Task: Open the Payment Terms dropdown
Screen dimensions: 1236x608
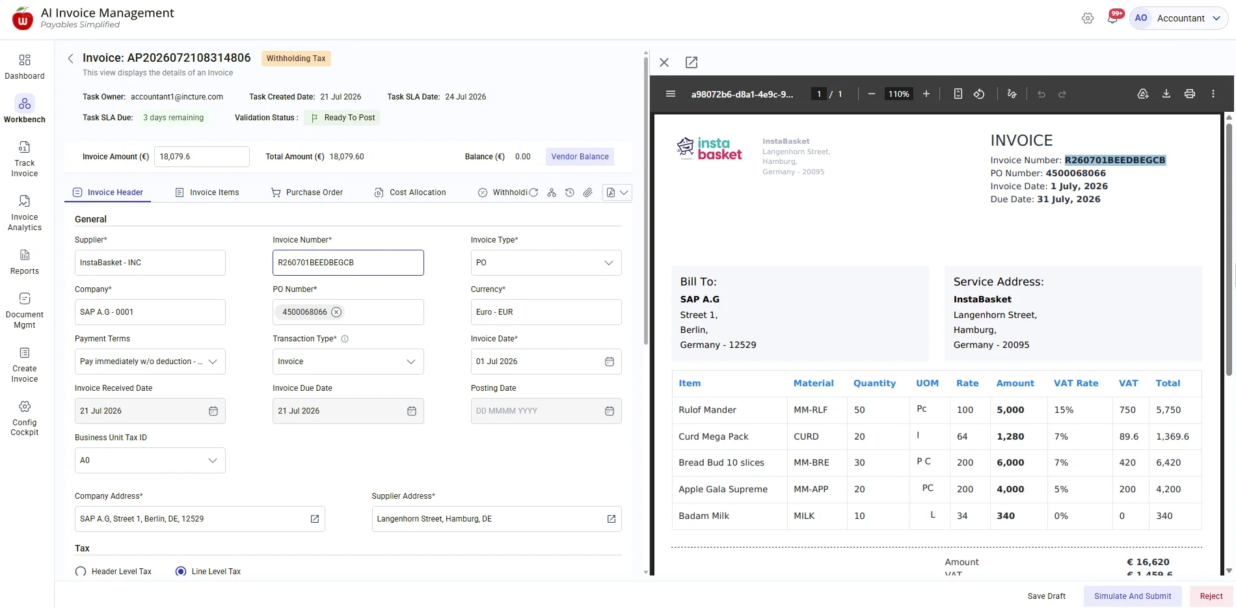Action: pyautogui.click(x=150, y=362)
